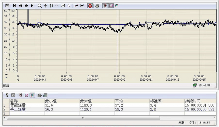Viewport: 219px width, 127px height.
Task: Click the export data icon in statistics toolbar
Action: pyautogui.click(x=45, y=95)
